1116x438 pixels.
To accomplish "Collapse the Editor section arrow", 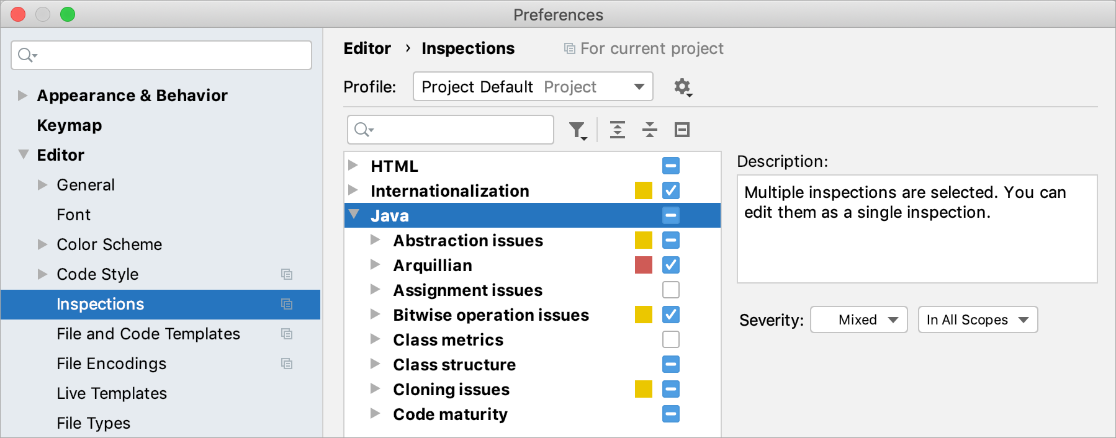I will (23, 154).
